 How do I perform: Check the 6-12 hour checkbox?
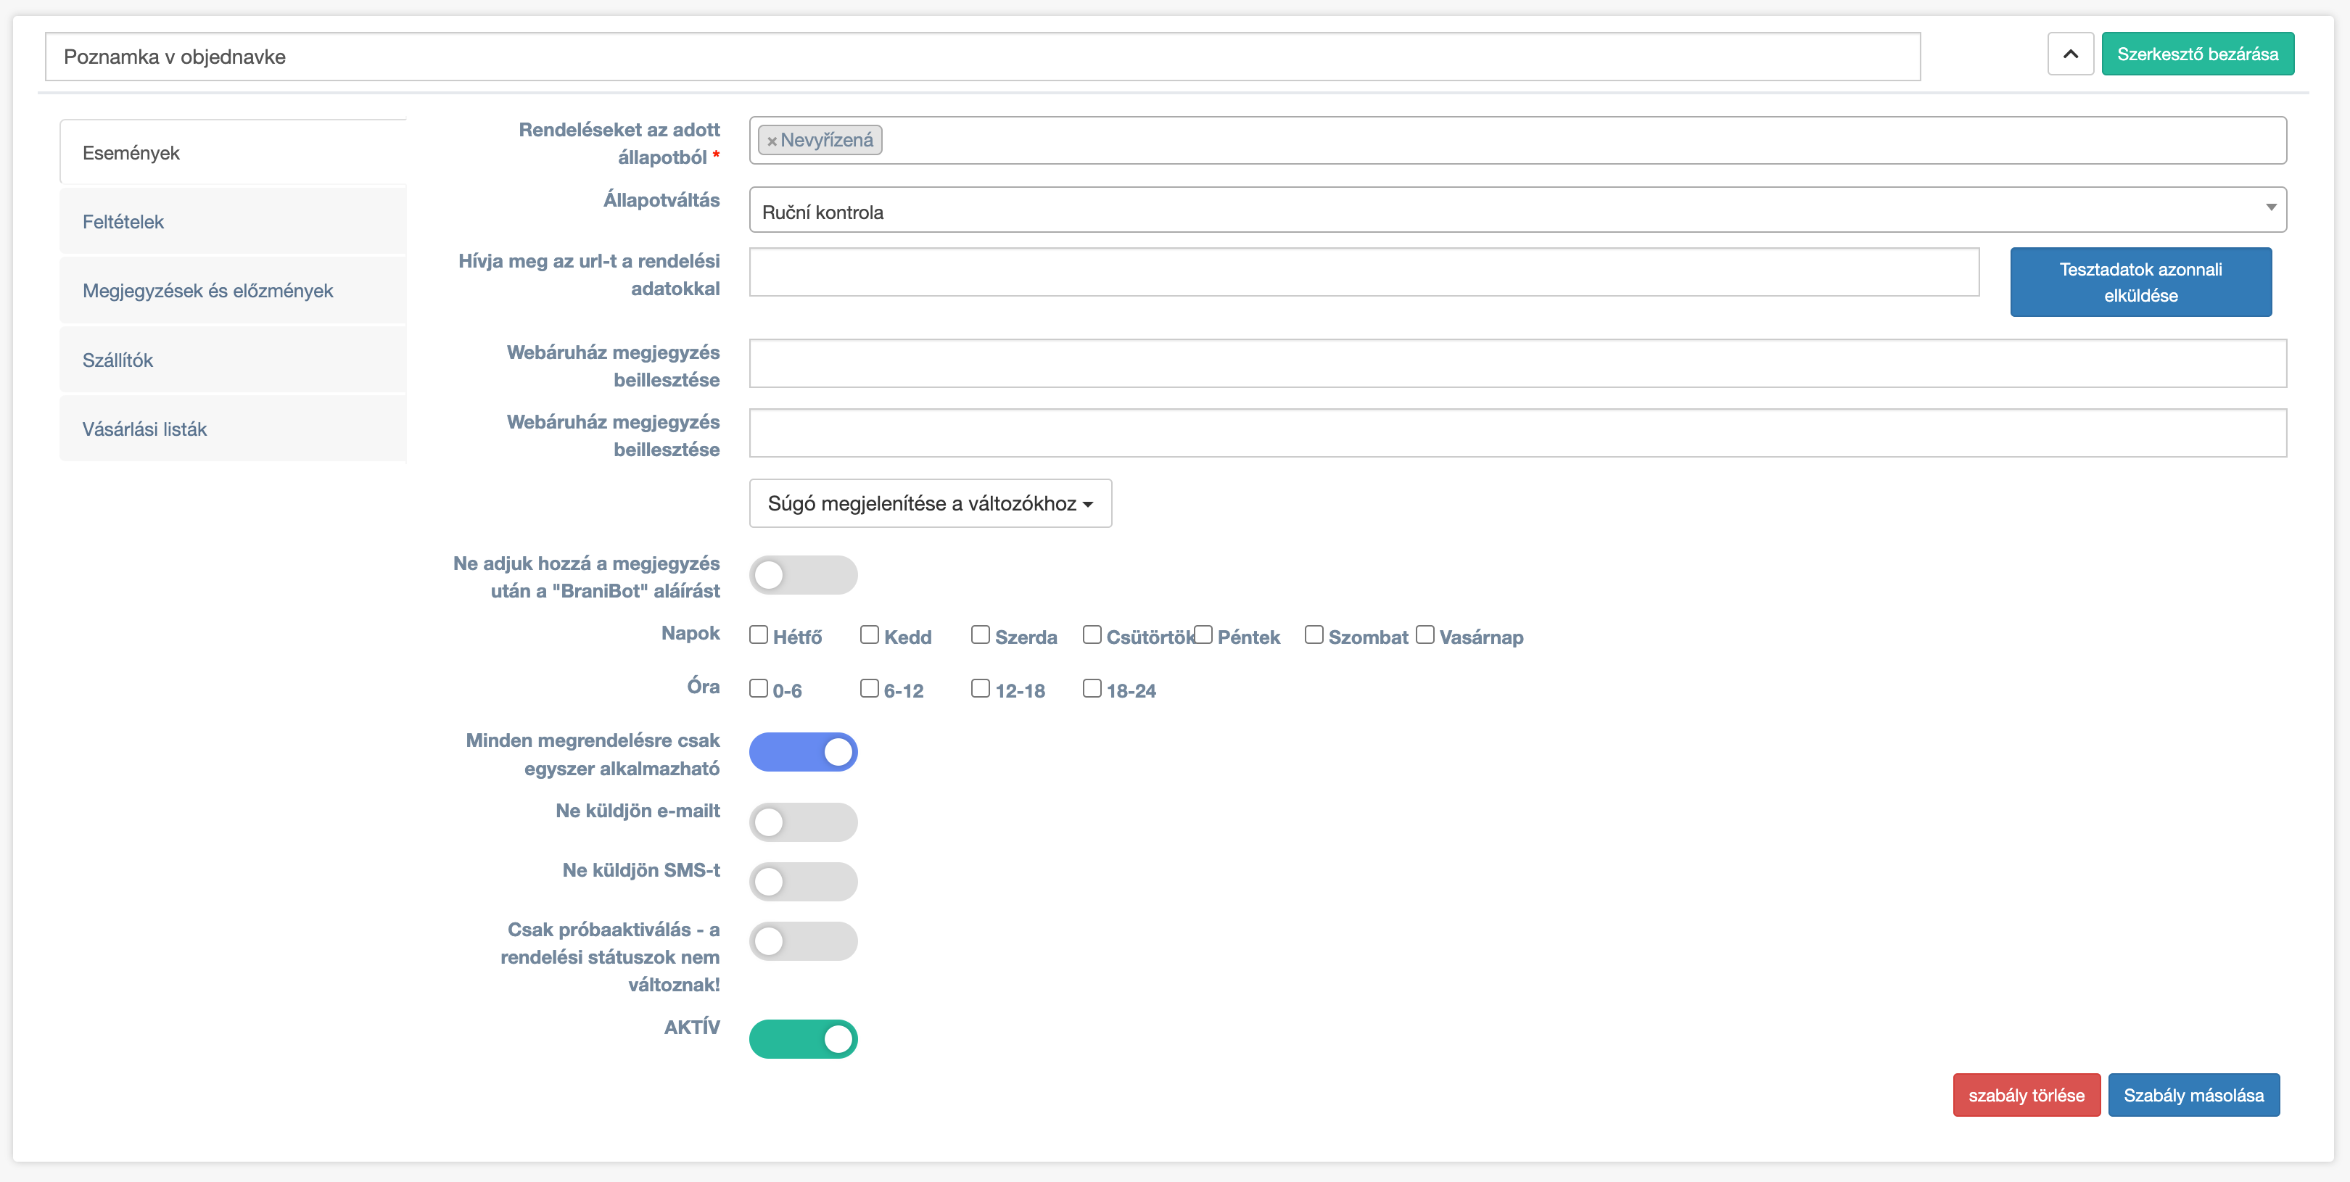click(870, 689)
